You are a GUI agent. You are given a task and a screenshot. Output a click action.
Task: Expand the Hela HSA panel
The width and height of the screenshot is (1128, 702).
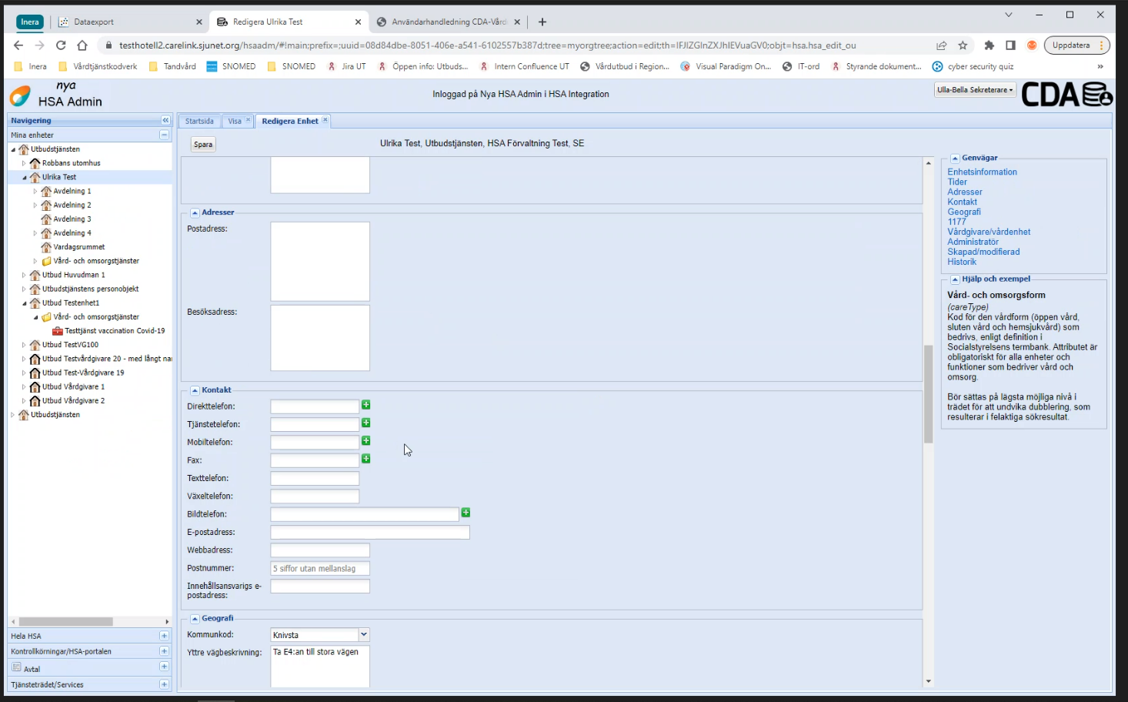pos(164,636)
